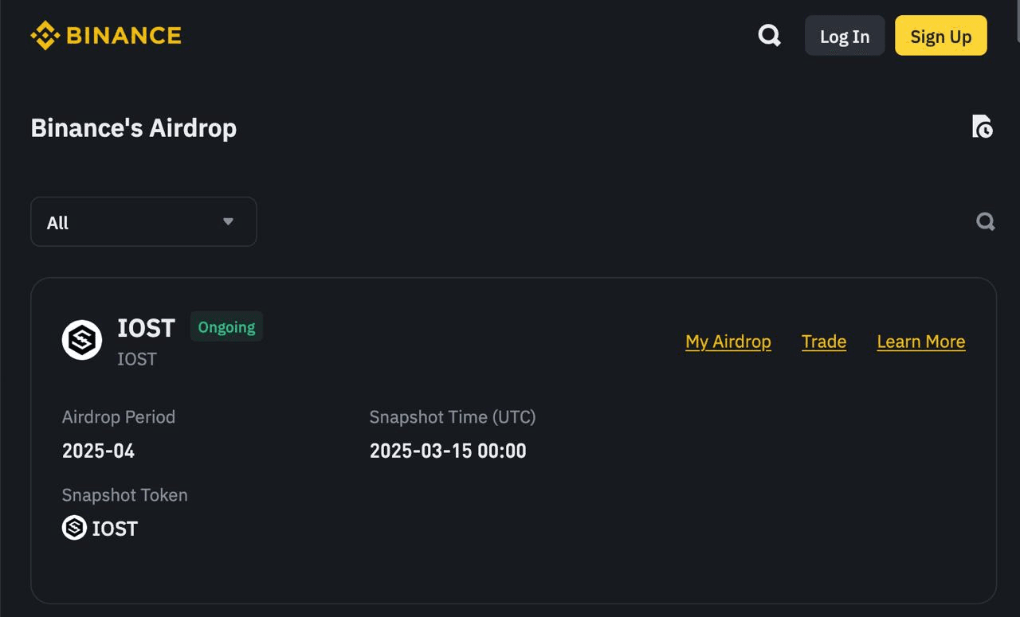Open Learn More for the IOST airdrop

tap(920, 341)
